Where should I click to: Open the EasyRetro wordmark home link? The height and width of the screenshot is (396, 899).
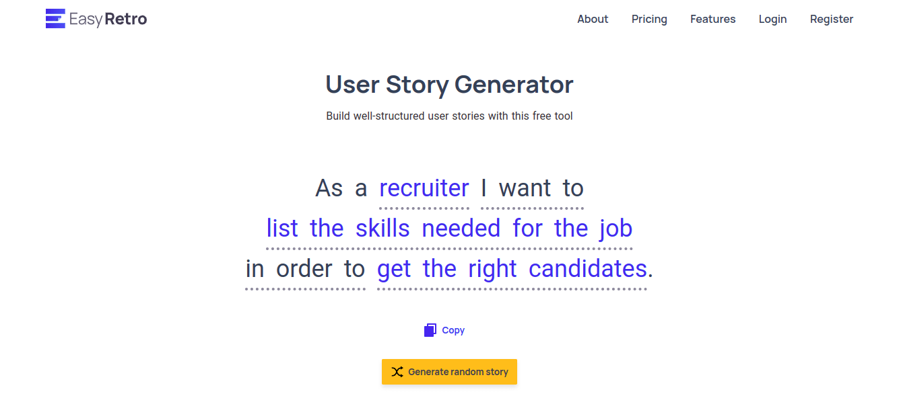click(108, 19)
